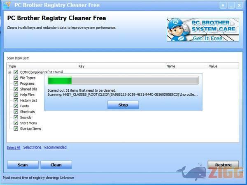Screen dimensions: 247x185
Task: Select the Programs row label
Action: coord(27,83)
